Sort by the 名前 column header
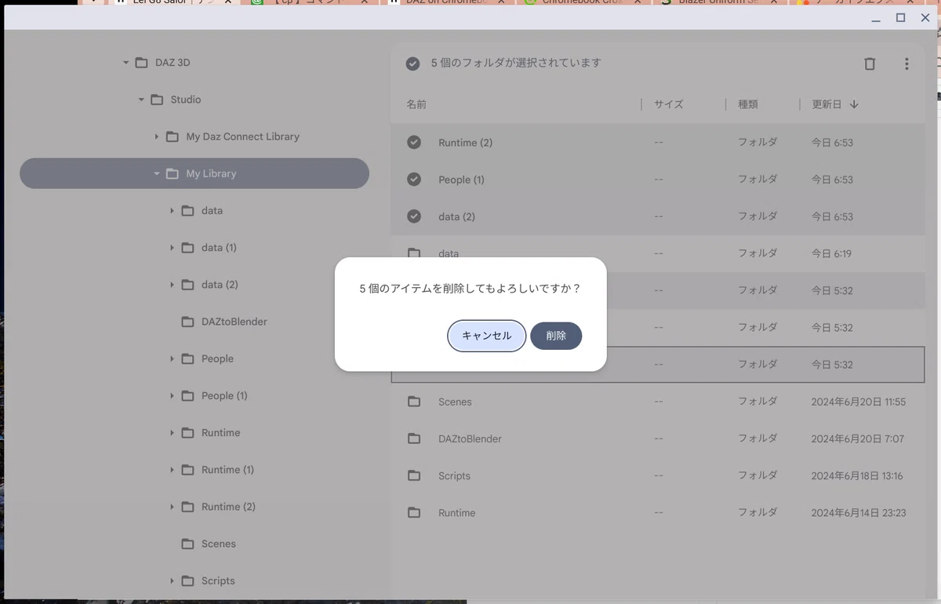The height and width of the screenshot is (604, 941). pos(416,104)
